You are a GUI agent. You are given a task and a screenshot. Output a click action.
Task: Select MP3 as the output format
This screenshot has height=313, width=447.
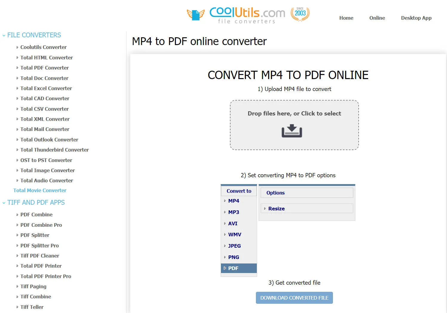pyautogui.click(x=234, y=212)
